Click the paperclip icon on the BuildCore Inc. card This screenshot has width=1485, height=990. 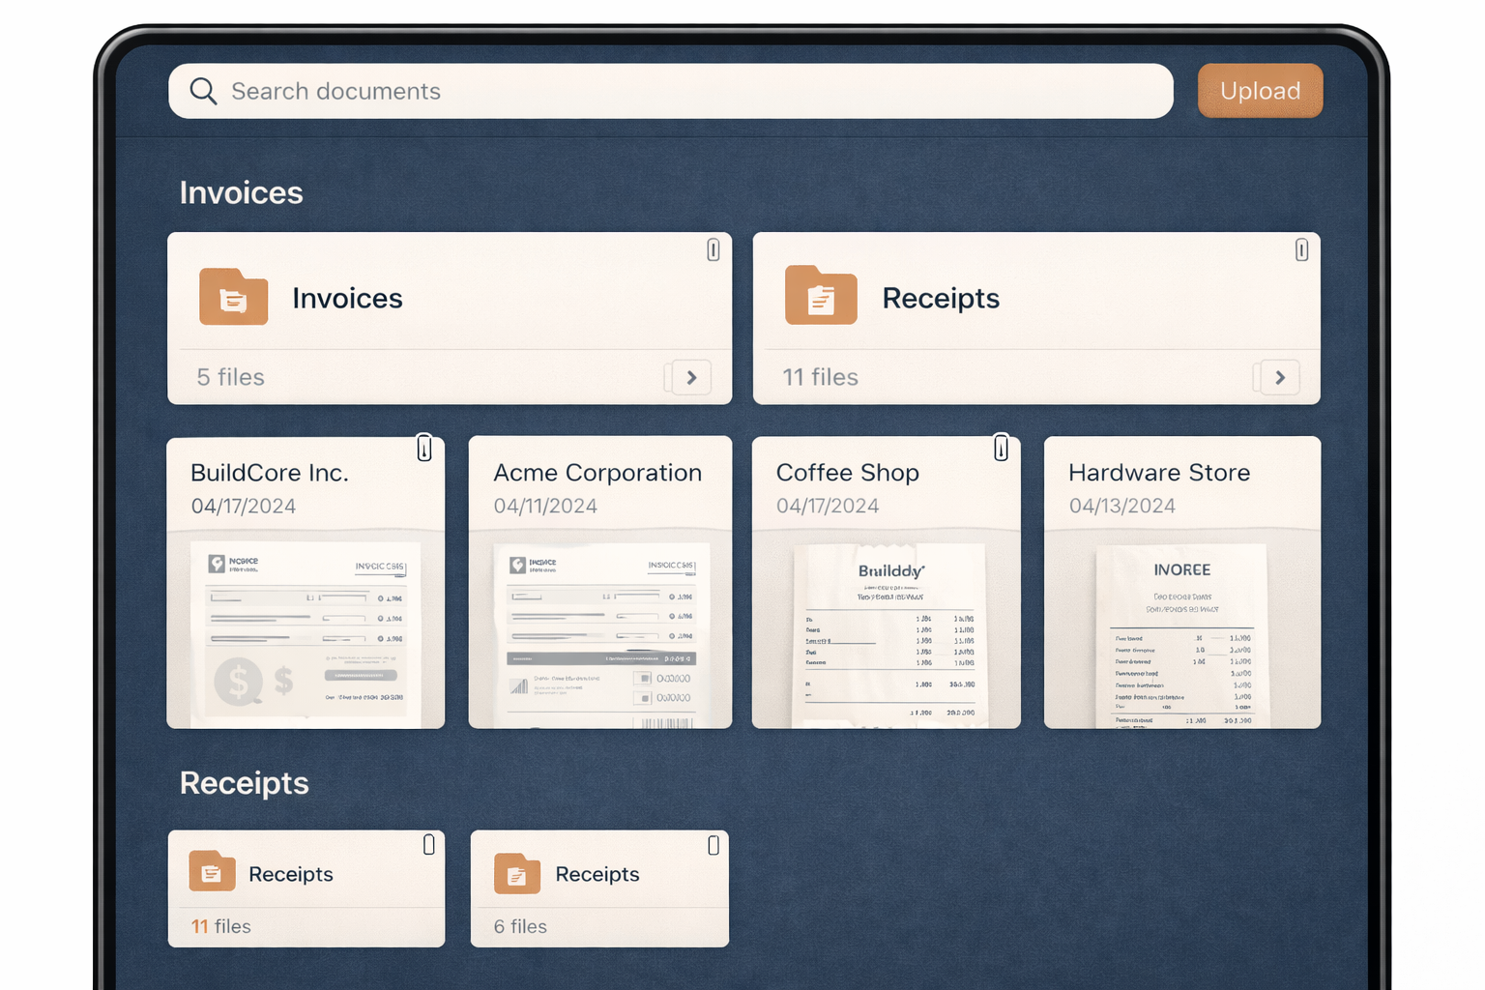424,448
